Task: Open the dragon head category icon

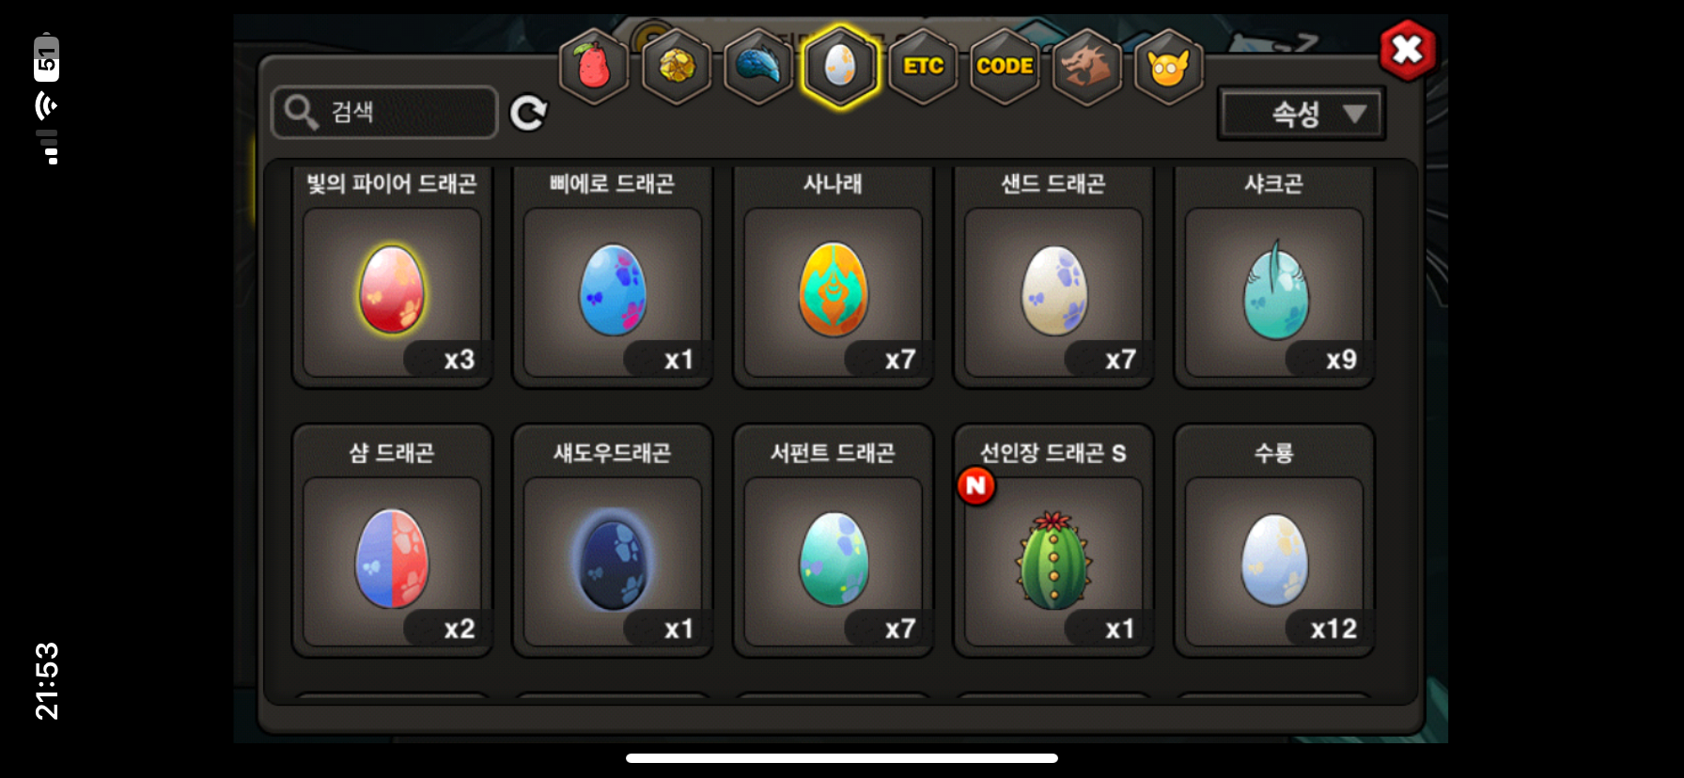Action: tap(1087, 66)
